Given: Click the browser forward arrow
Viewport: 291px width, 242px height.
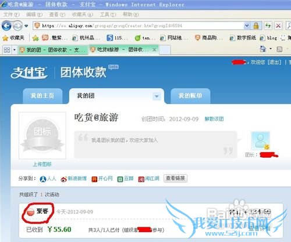Looking at the screenshot, I should click(17, 26).
